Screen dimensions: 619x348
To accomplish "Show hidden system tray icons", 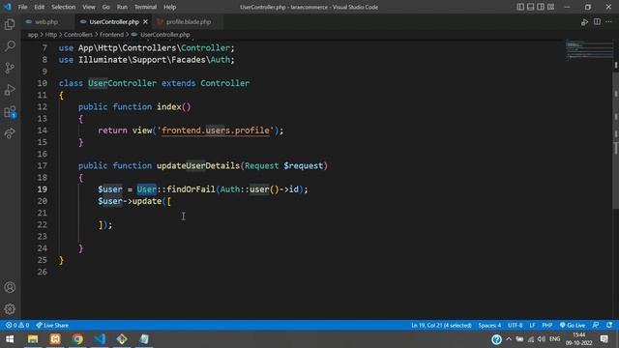I will 509,339.
